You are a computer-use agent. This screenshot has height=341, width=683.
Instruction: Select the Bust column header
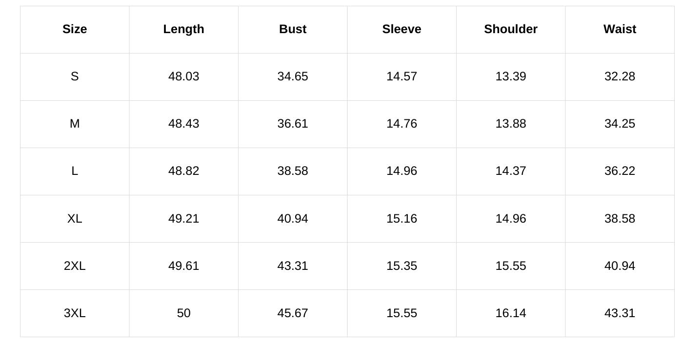[x=293, y=29]
